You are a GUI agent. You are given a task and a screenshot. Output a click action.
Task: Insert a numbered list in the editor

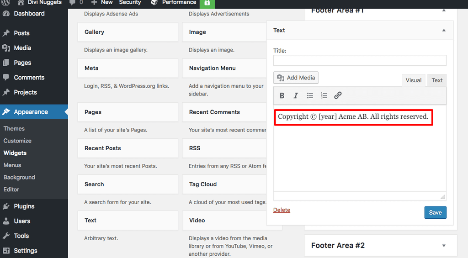(x=324, y=95)
